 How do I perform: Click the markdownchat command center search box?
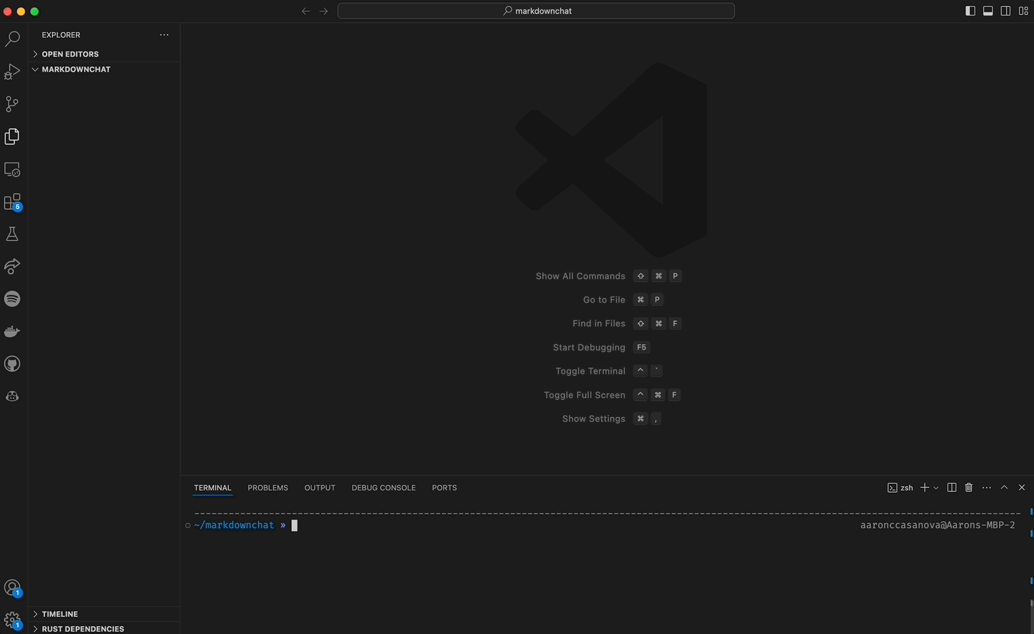(x=536, y=11)
